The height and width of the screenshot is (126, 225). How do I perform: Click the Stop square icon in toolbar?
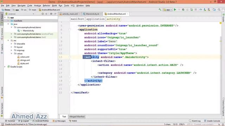tap(195, 9)
